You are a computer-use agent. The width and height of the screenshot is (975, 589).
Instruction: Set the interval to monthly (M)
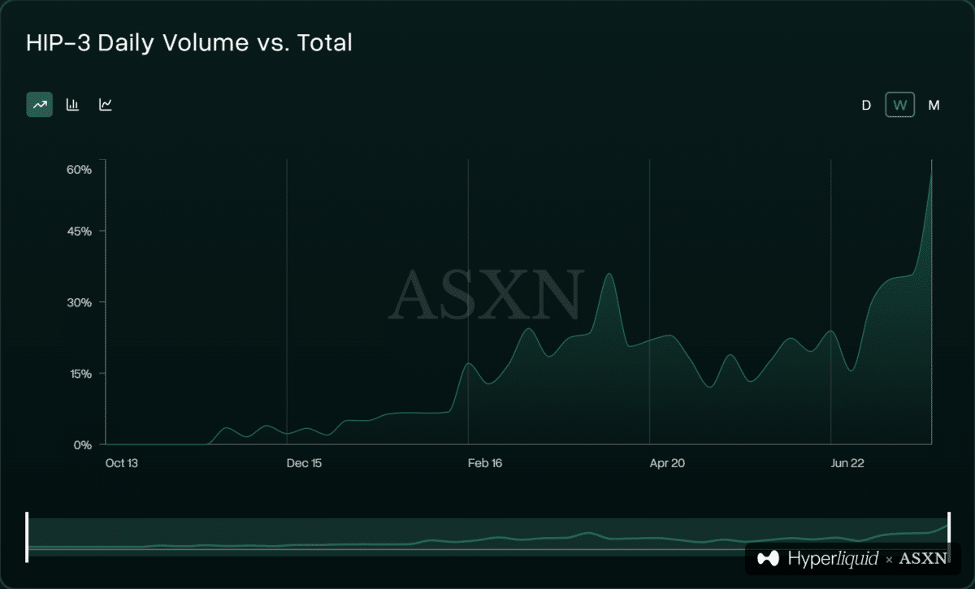934,105
